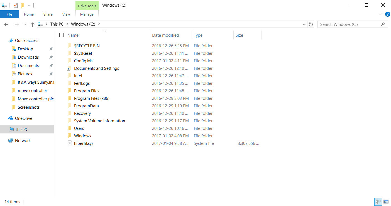Click the chevron after This PC in address bar

pos(68,24)
